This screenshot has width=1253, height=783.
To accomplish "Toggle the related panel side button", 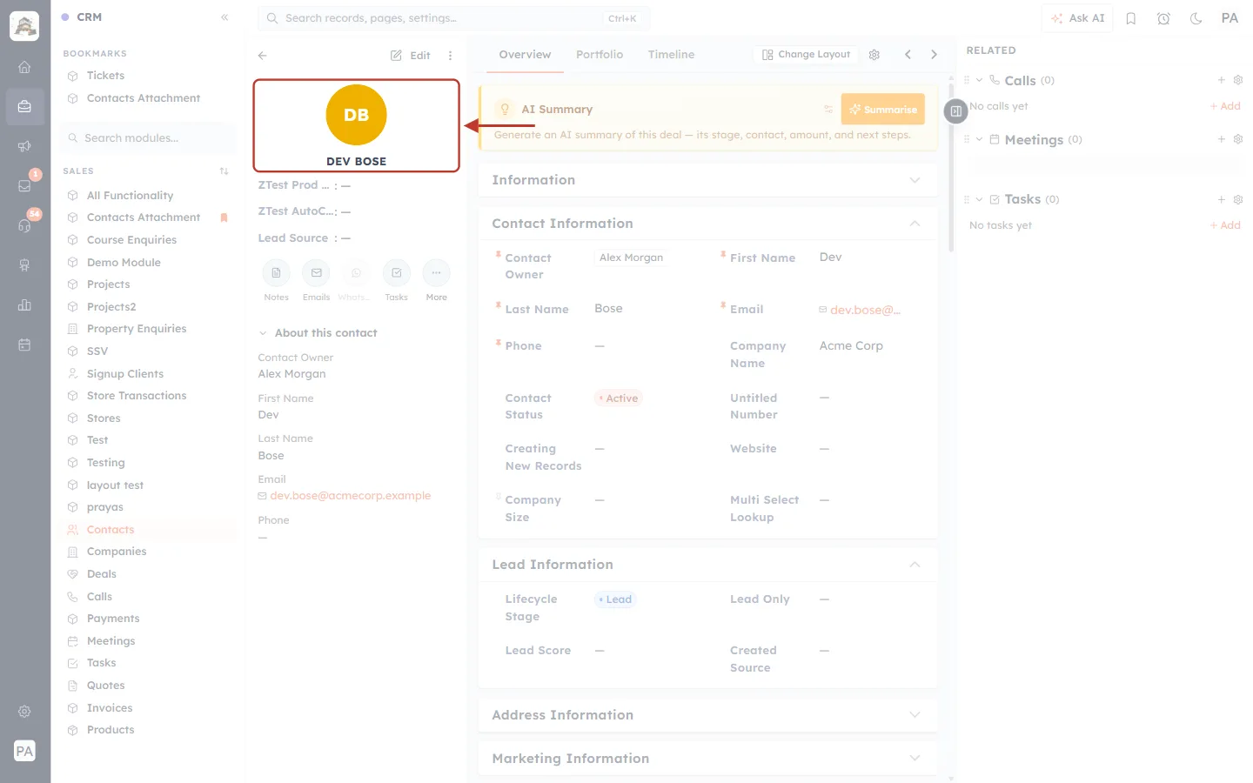I will pos(955,111).
